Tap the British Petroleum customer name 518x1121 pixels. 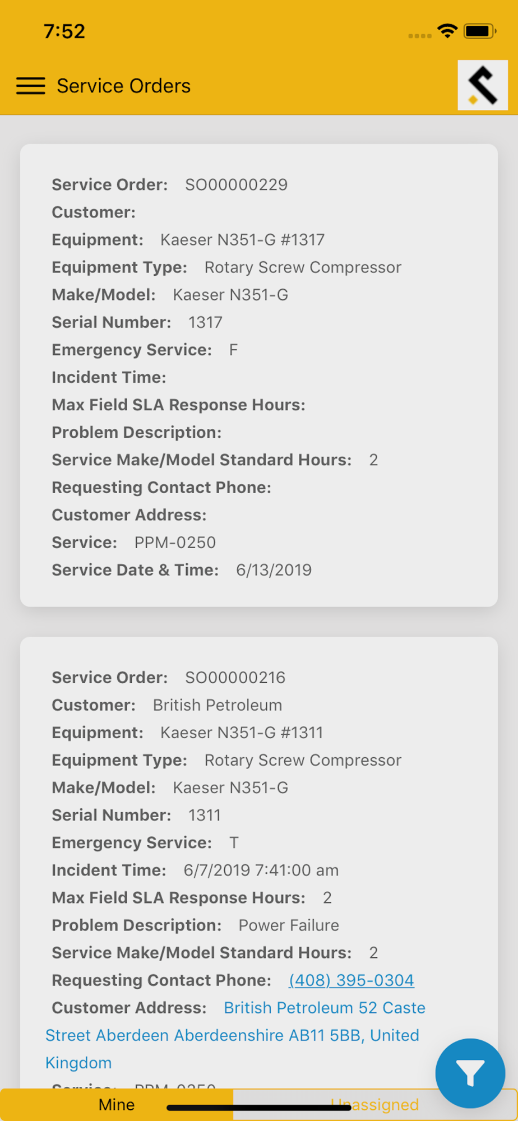tap(218, 705)
